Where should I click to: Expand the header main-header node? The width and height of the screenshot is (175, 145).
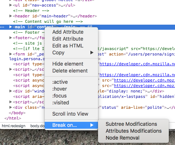(x=11, y=16)
